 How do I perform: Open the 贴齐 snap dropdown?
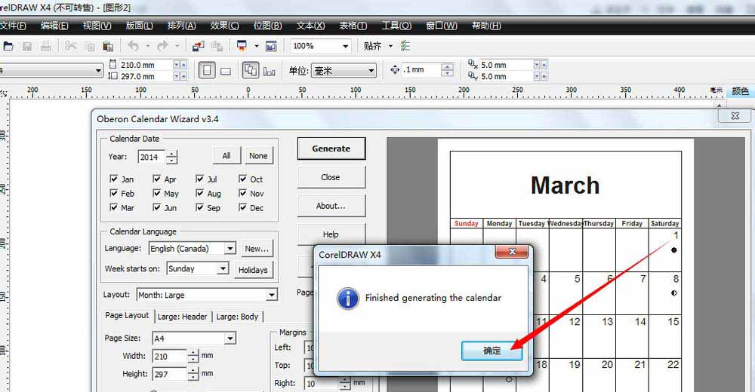click(390, 46)
